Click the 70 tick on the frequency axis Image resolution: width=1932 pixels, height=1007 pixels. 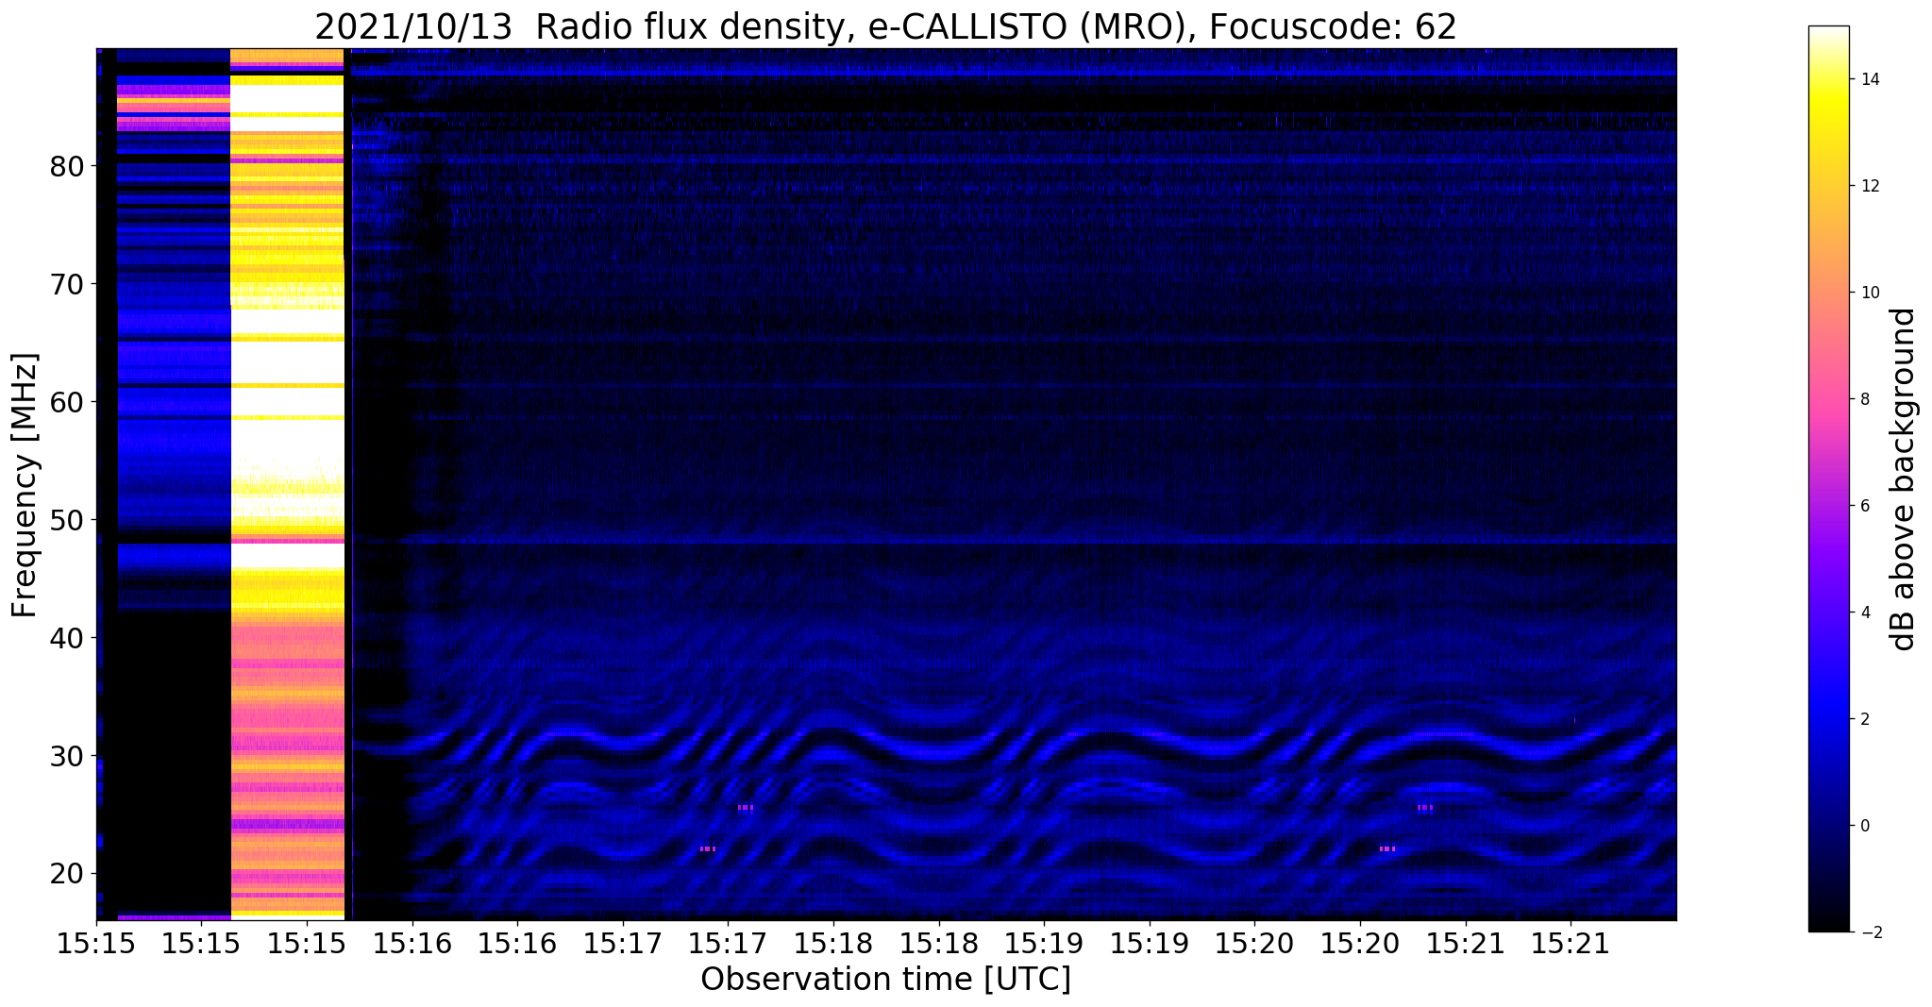[x=67, y=284]
